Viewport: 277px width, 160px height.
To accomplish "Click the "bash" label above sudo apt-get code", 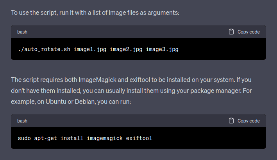I will point(22,121).
